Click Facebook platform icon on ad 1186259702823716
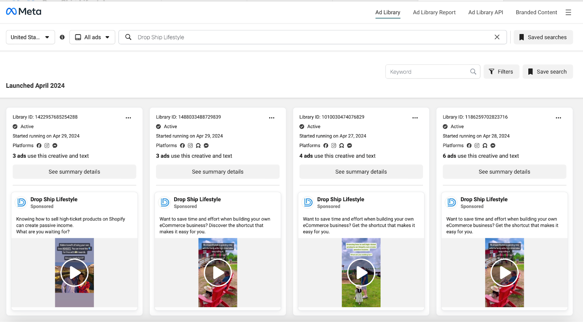 coord(469,146)
